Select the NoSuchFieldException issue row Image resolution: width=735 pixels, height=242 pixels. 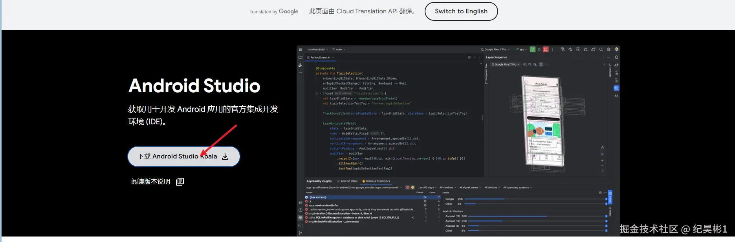(372, 222)
